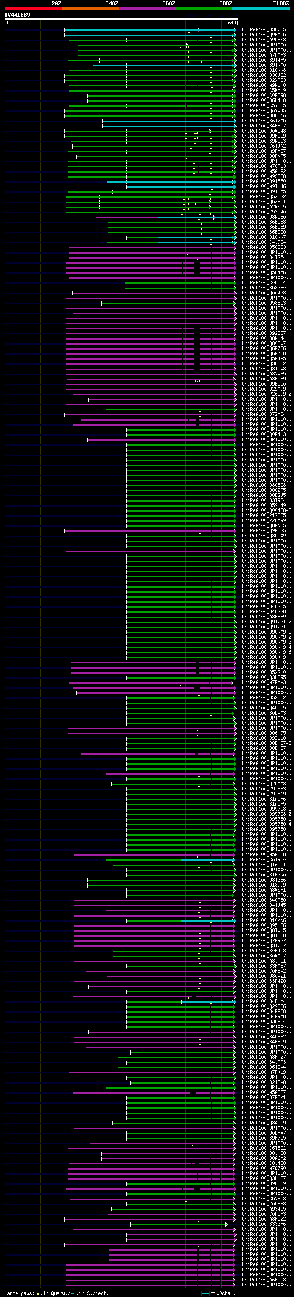Image resolution: width=294 pixels, height=1297 pixels.
Task: Click the cyan alignment bar of B9I550
Action: (171, 182)
